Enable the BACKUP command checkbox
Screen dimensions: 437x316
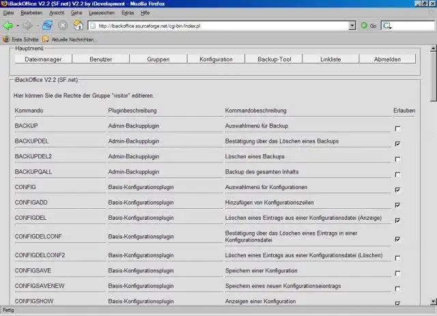pyautogui.click(x=397, y=128)
